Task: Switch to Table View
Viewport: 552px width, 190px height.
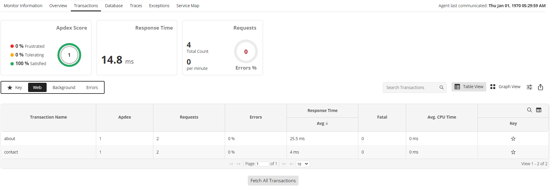Action: [x=469, y=87]
